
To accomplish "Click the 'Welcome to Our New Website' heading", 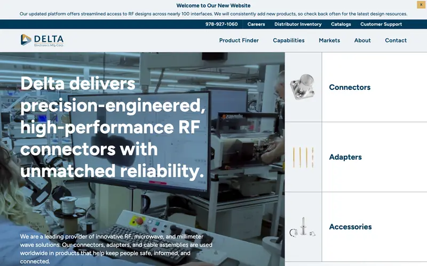I will pos(213,5).
